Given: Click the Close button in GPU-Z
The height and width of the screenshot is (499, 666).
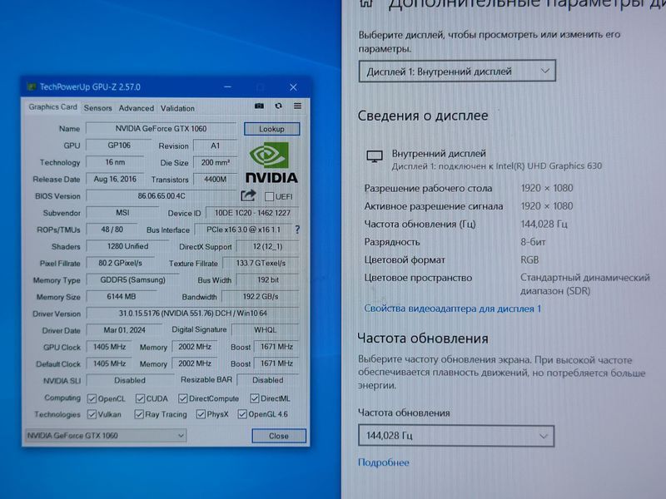Looking at the screenshot, I should click(x=279, y=436).
